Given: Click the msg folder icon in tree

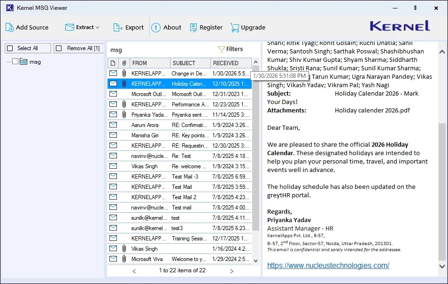Looking at the screenshot, I should click(23, 61).
